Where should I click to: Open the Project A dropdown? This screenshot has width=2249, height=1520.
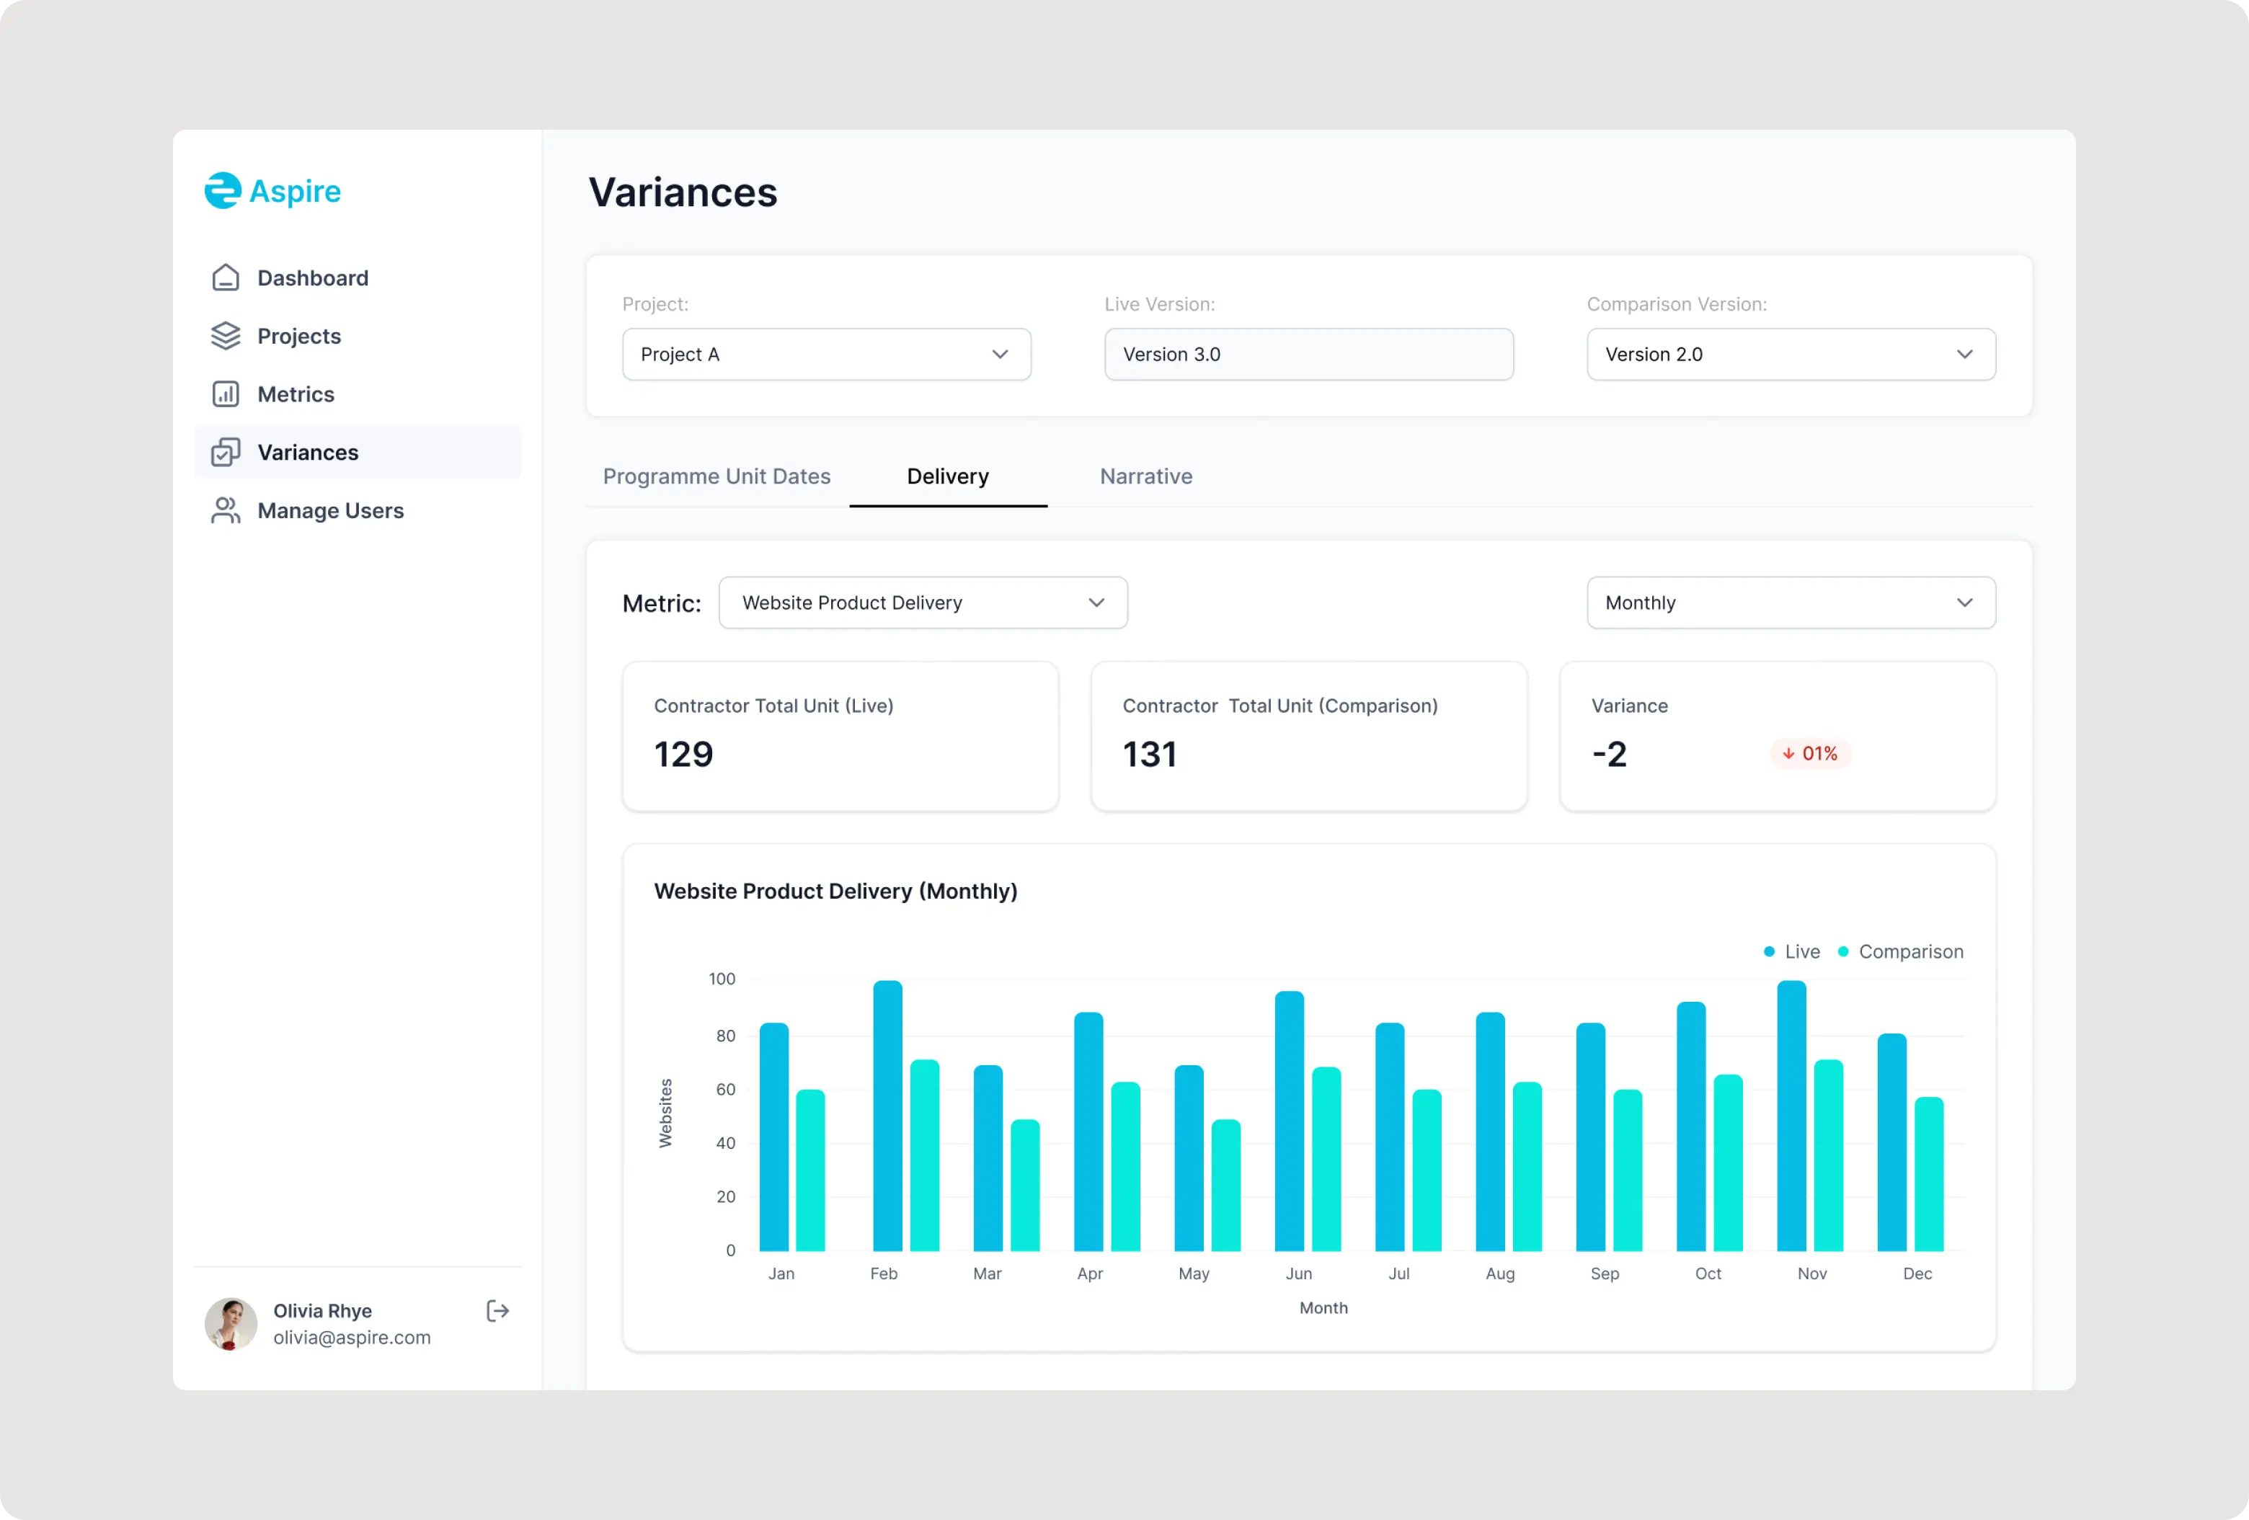tap(827, 354)
